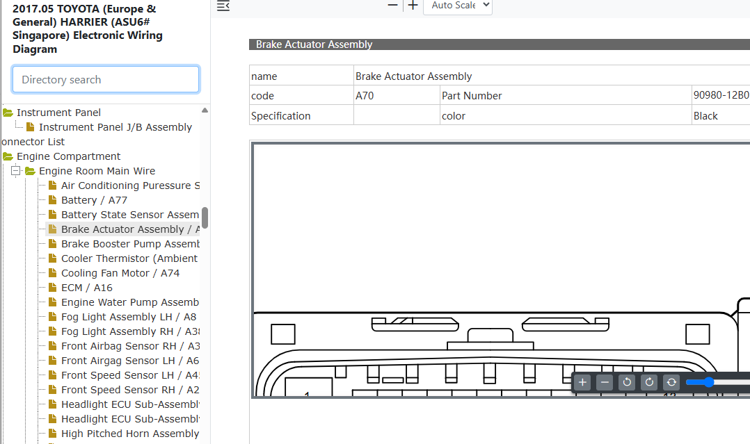Click the Engine Compartment tree label
The image size is (750, 444).
[68, 156]
